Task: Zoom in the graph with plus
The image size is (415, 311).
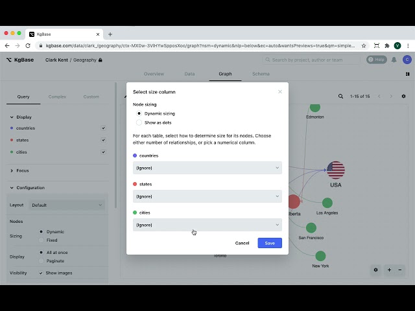Action: 389,270
